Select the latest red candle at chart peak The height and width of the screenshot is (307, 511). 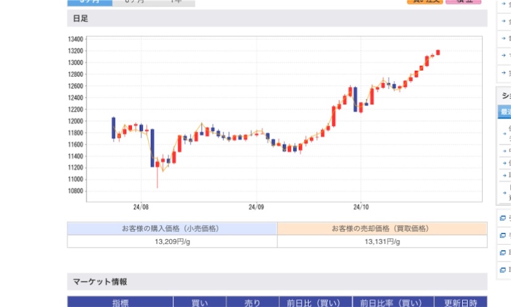pyautogui.click(x=438, y=52)
